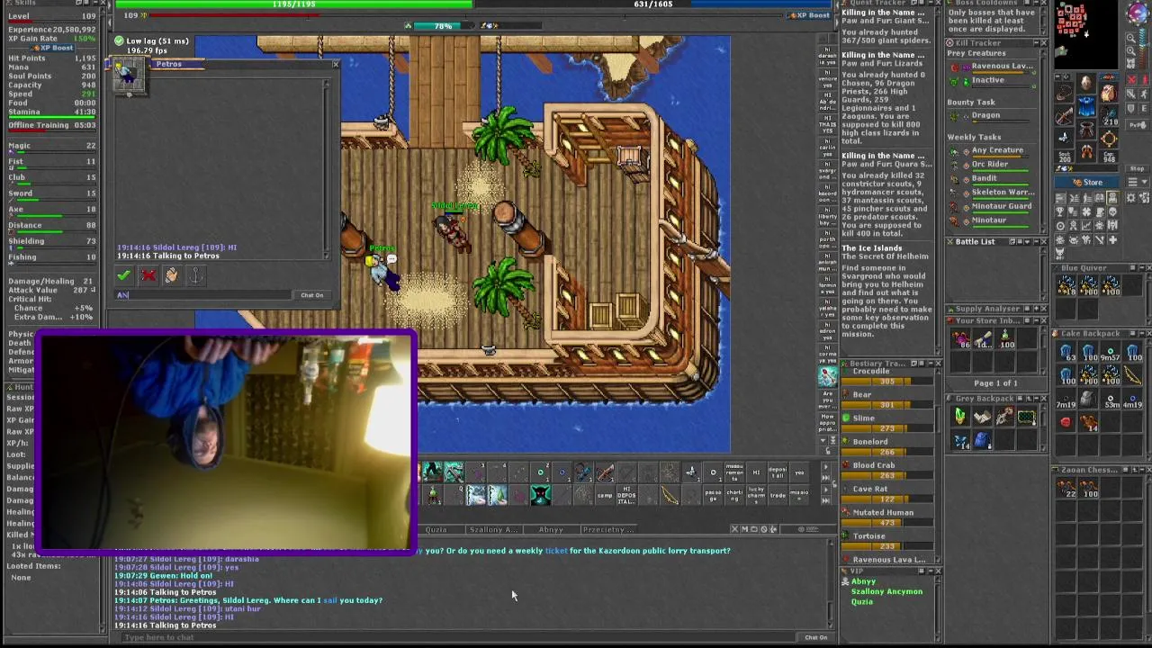Viewport: 1152px width, 648px height.
Task: Click the four-leaf clover icon in the sidebar grid
Action: click(1086, 211)
